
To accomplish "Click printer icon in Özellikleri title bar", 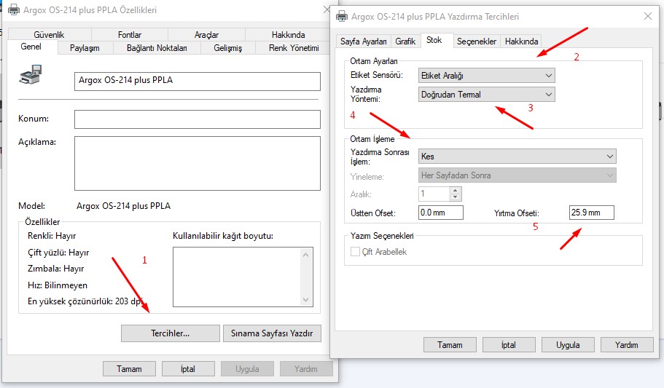I will (14, 9).
